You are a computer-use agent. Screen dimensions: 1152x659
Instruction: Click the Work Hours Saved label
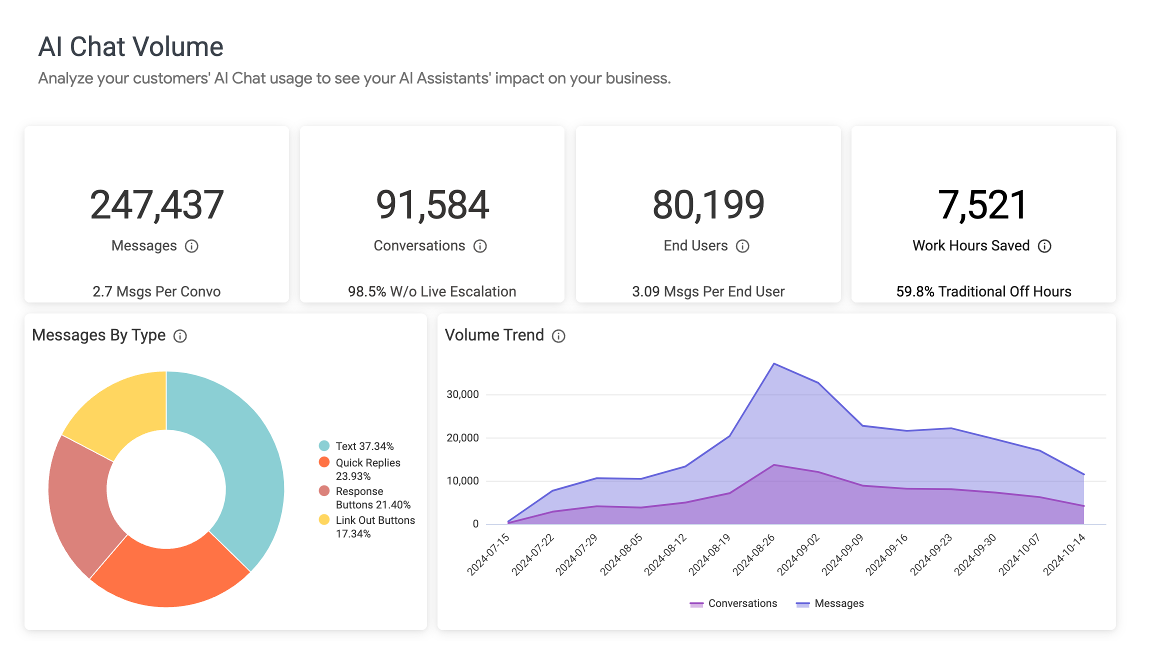click(971, 245)
